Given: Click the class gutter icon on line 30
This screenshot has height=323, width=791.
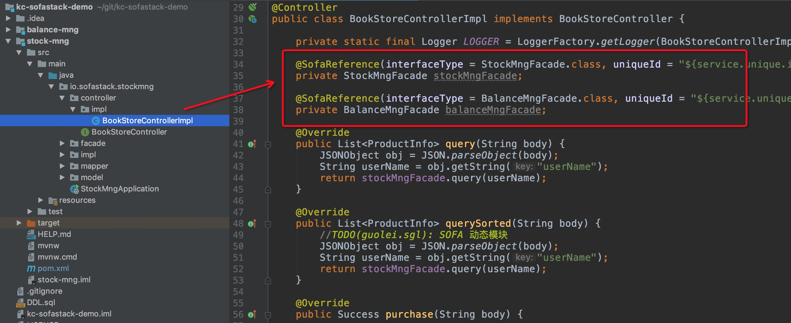Looking at the screenshot, I should (252, 19).
